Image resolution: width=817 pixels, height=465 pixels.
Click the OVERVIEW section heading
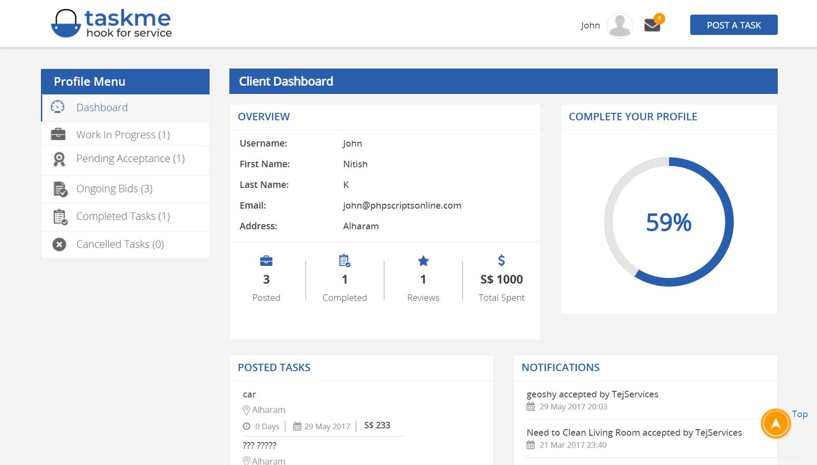[x=263, y=117]
